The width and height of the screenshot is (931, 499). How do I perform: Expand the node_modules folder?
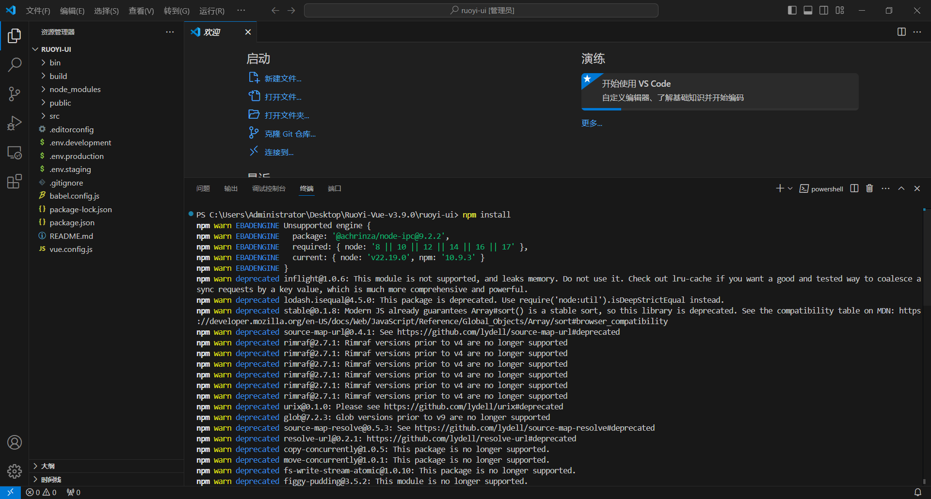click(x=75, y=90)
